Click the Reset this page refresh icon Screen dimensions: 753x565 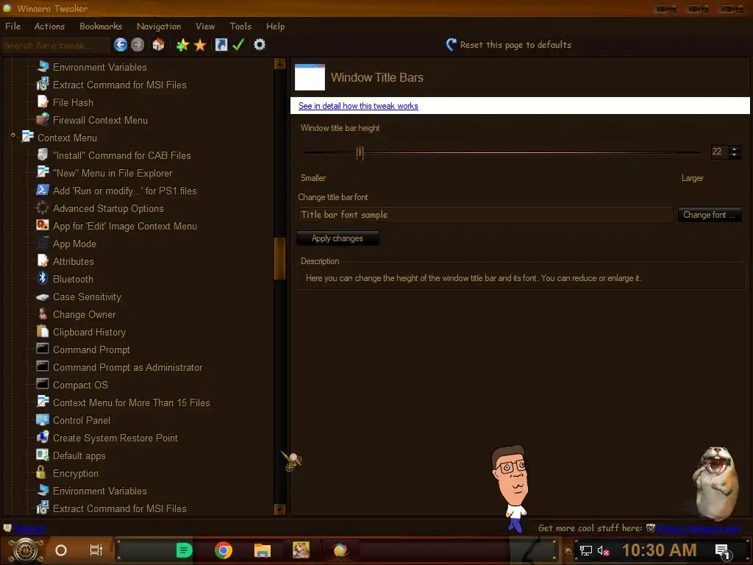[x=451, y=45]
